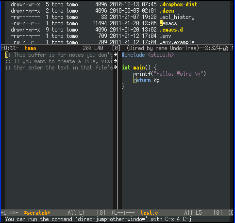The image size is (235, 223).
Task: Click the "Hello, Wolrd!\n" string literal
Action: pos(179,74)
